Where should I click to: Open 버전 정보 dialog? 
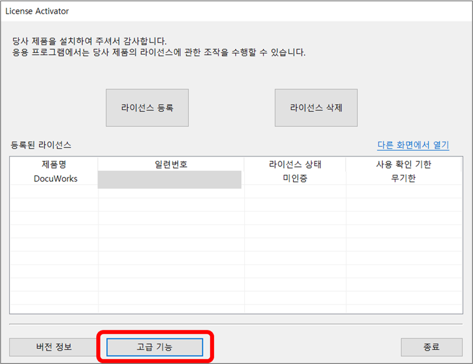[54, 347]
